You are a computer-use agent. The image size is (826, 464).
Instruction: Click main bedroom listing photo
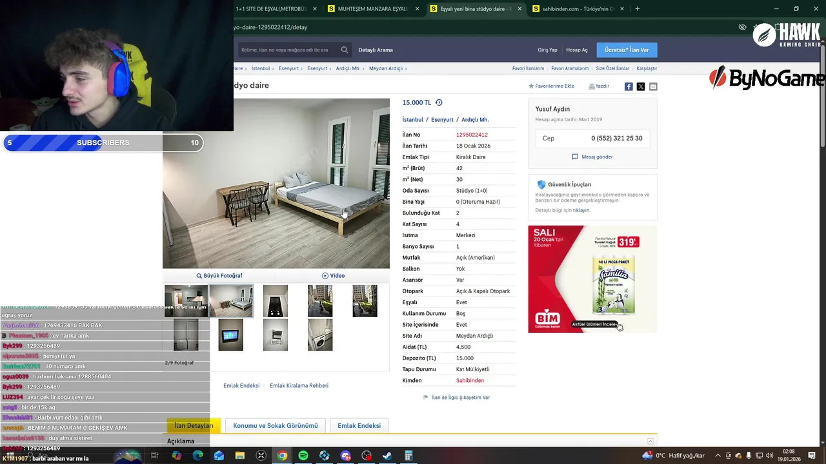pos(276,183)
